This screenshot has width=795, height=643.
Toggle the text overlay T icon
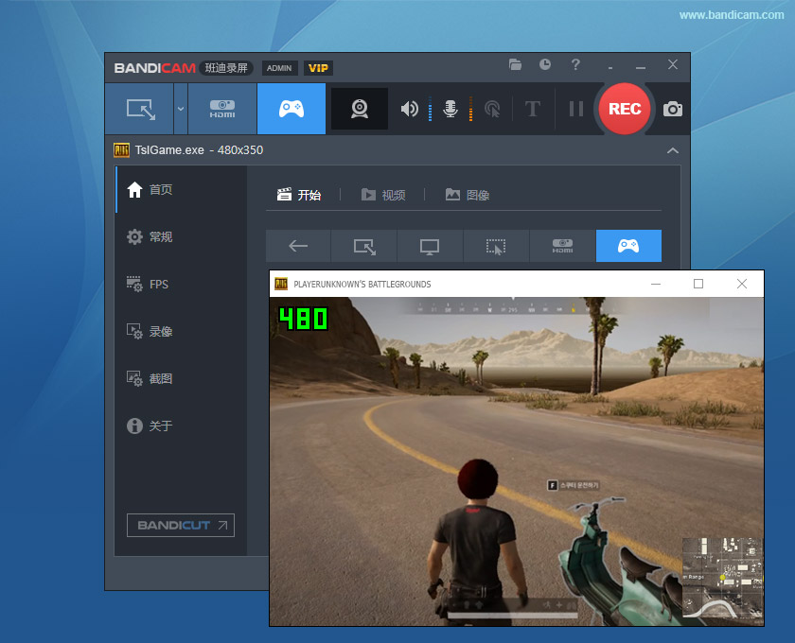tap(532, 109)
